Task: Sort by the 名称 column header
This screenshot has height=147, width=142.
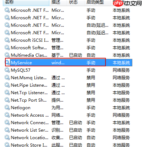Action: coord(26,2)
